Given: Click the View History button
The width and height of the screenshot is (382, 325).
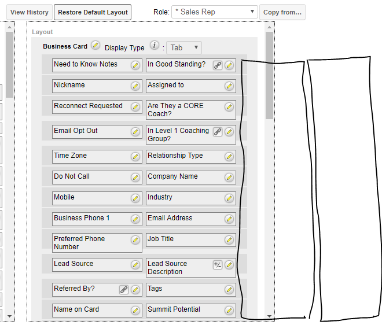Looking at the screenshot, I should tap(30, 12).
